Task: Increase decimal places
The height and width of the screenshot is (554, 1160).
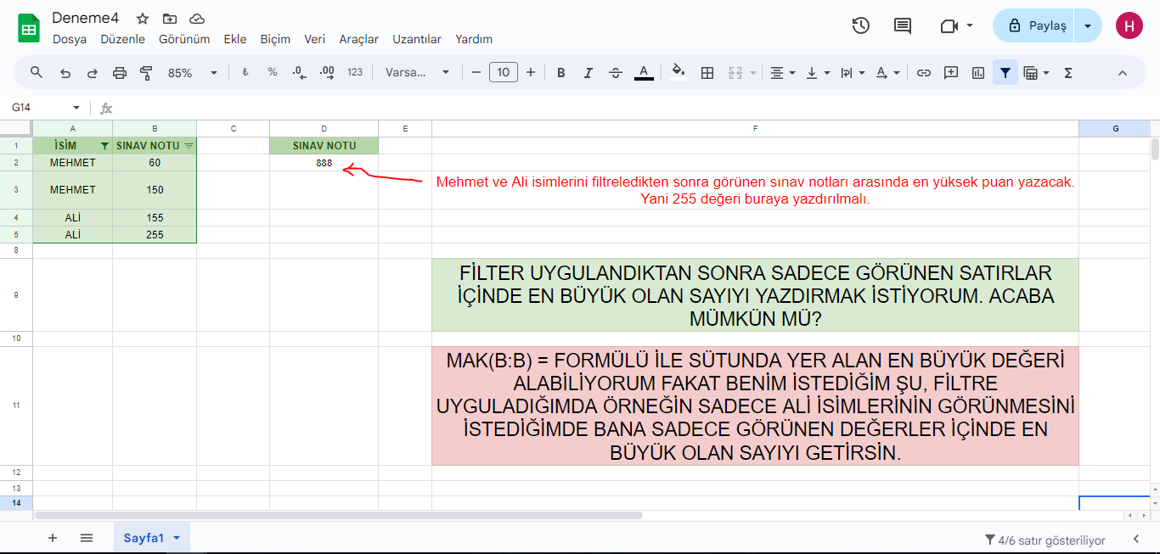Action: [327, 73]
